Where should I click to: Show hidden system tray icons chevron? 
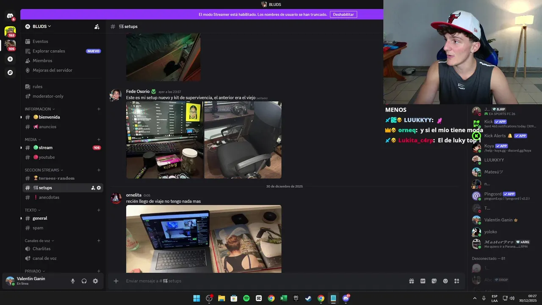pyautogui.click(x=474, y=298)
